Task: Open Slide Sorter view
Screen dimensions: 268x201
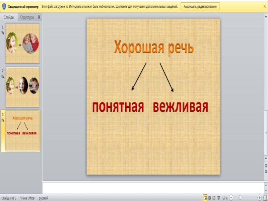Action: coord(210,198)
